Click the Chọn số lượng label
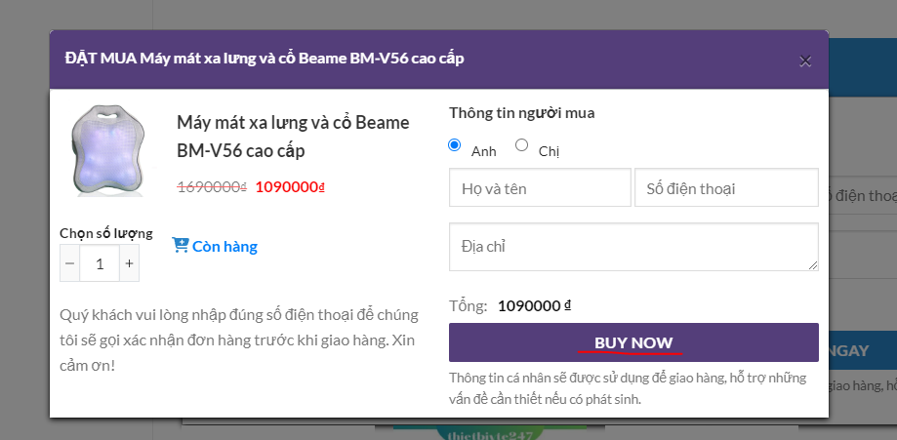897x440 pixels. [x=106, y=233]
